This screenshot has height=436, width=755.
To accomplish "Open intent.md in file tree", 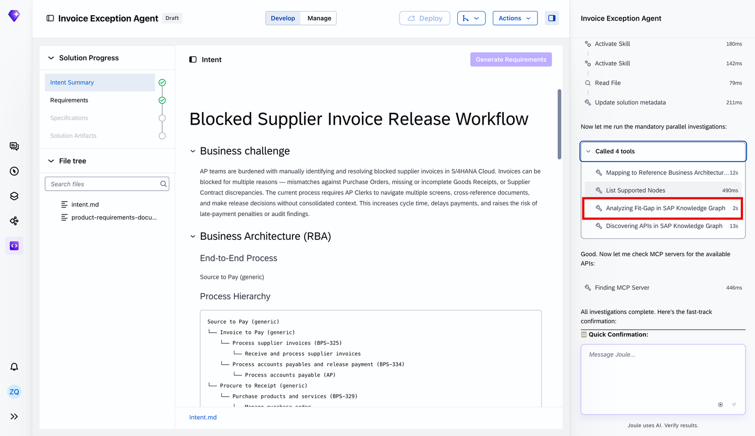I will point(85,204).
